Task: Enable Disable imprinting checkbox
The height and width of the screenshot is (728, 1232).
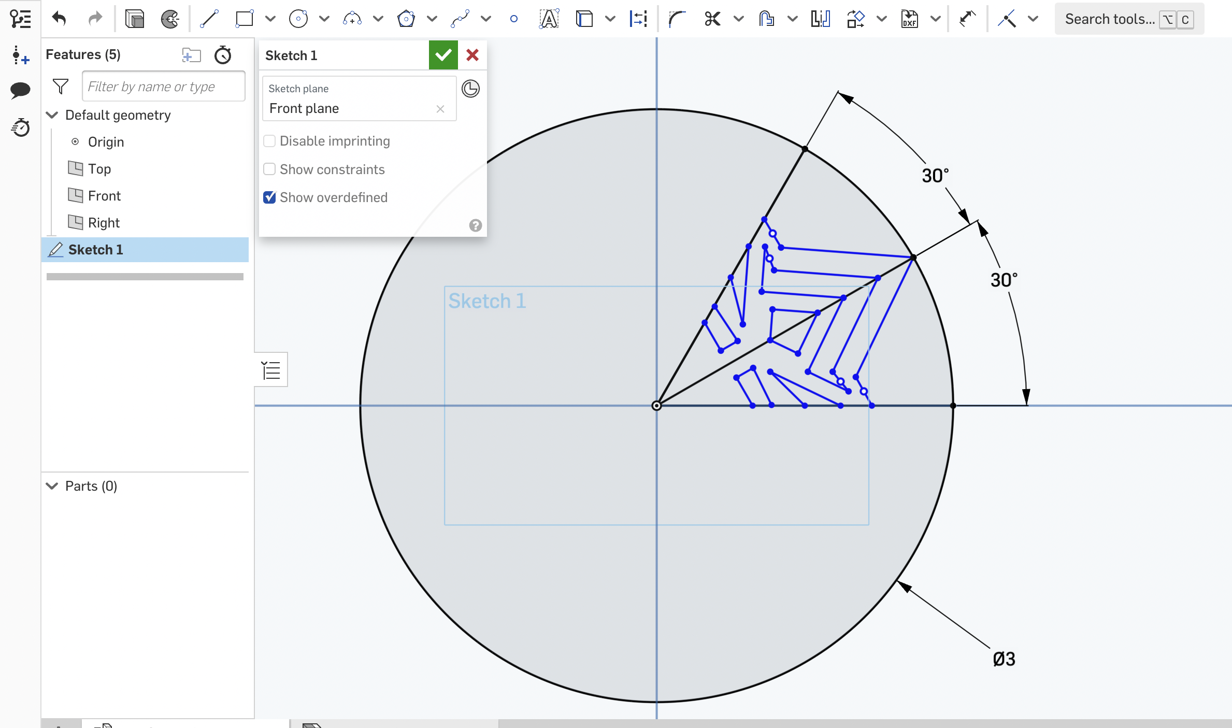Action: (269, 141)
